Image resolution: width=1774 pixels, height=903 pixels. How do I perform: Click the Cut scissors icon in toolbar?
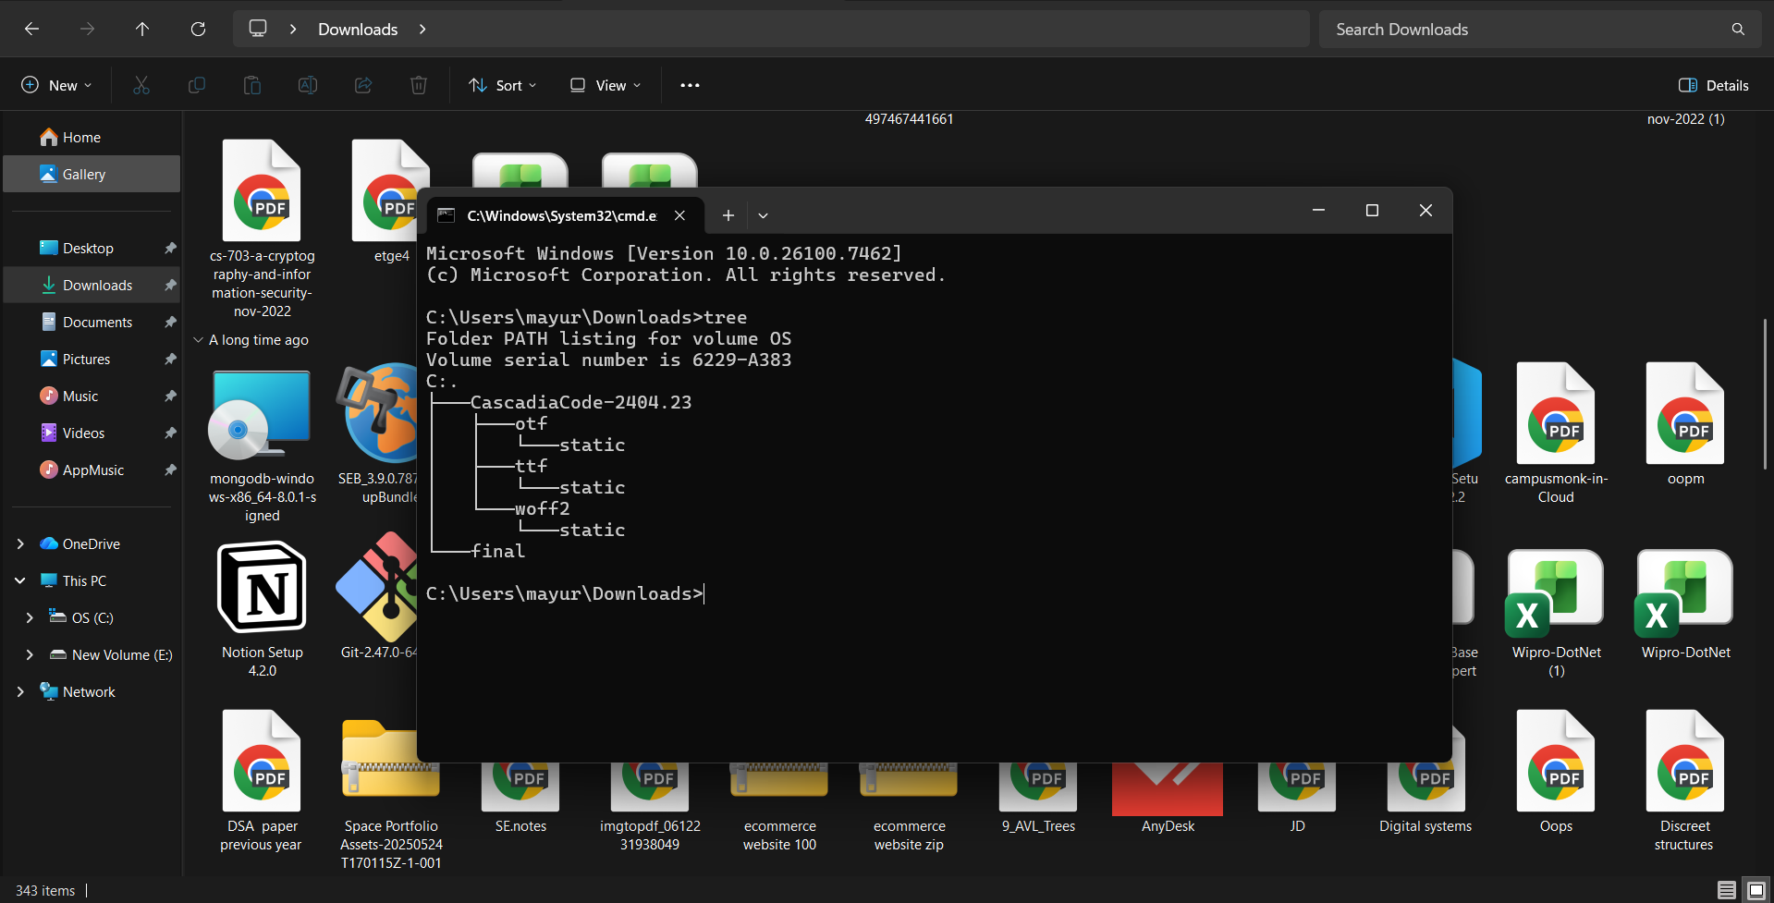(141, 85)
